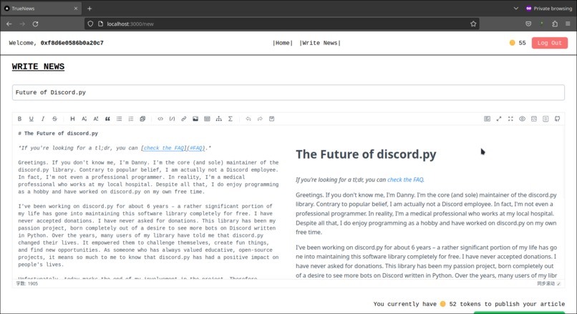Viewport: 577px width, 314px height.
Task: Click the URL address bar
Action: (x=281, y=24)
